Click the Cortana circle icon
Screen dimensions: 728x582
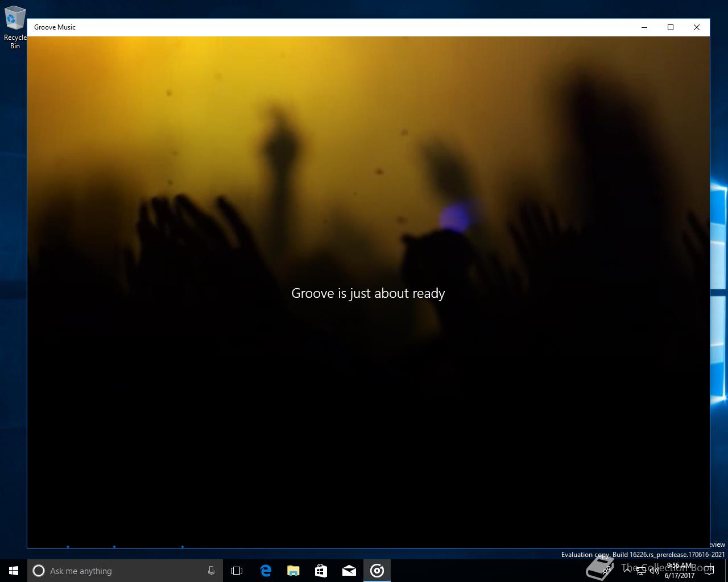point(39,571)
